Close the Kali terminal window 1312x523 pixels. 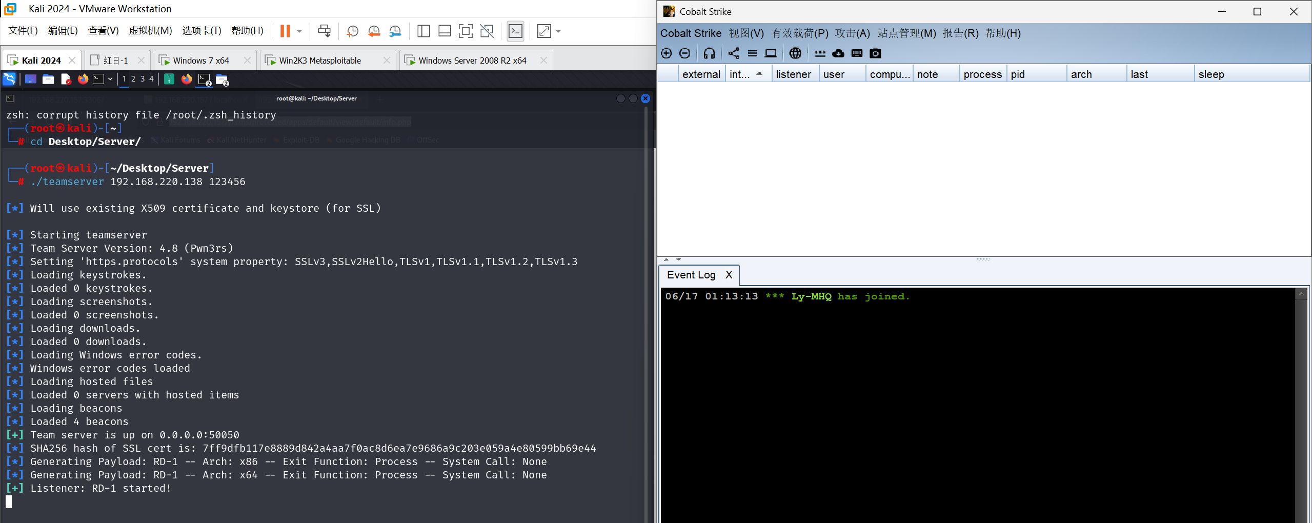point(645,98)
